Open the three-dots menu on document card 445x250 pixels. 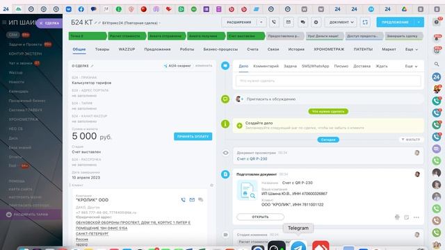point(416,217)
